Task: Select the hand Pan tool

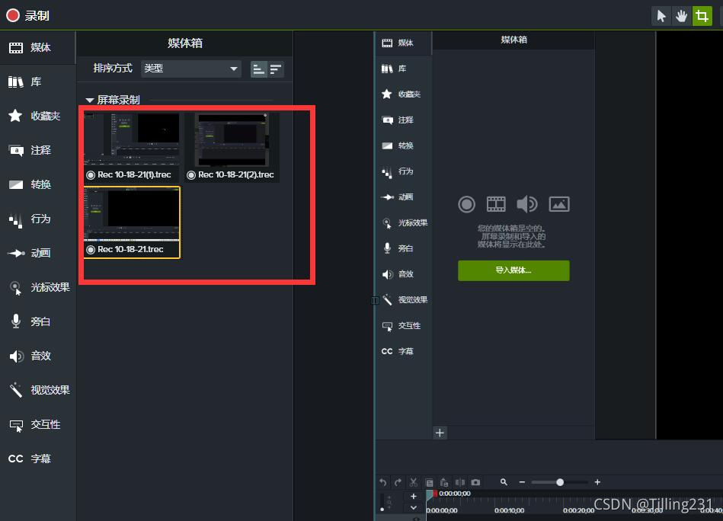Action: pos(681,16)
